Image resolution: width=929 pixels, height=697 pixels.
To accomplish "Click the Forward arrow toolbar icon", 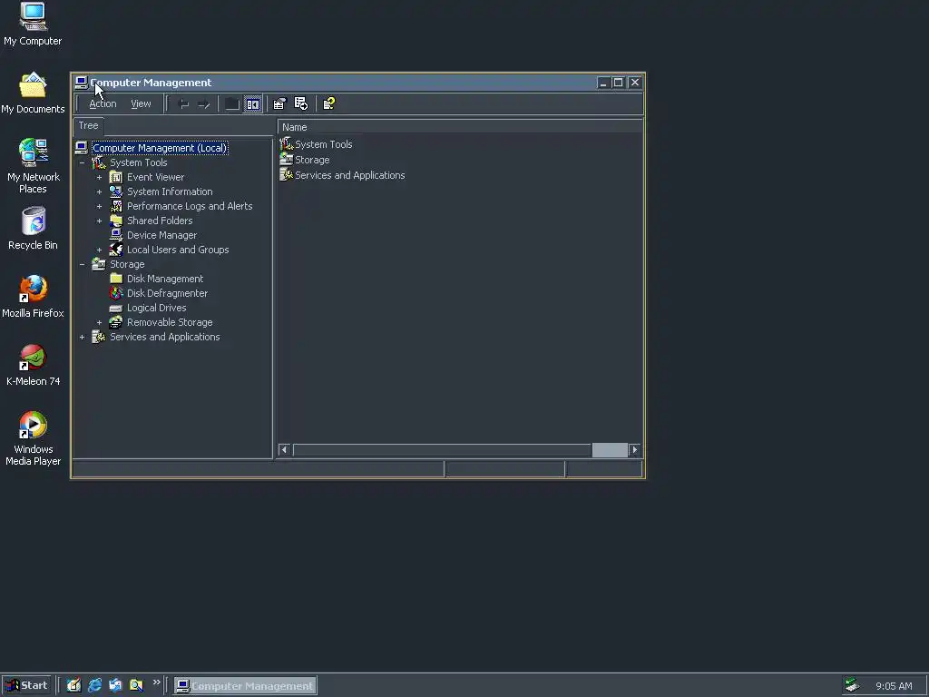I will 204,104.
